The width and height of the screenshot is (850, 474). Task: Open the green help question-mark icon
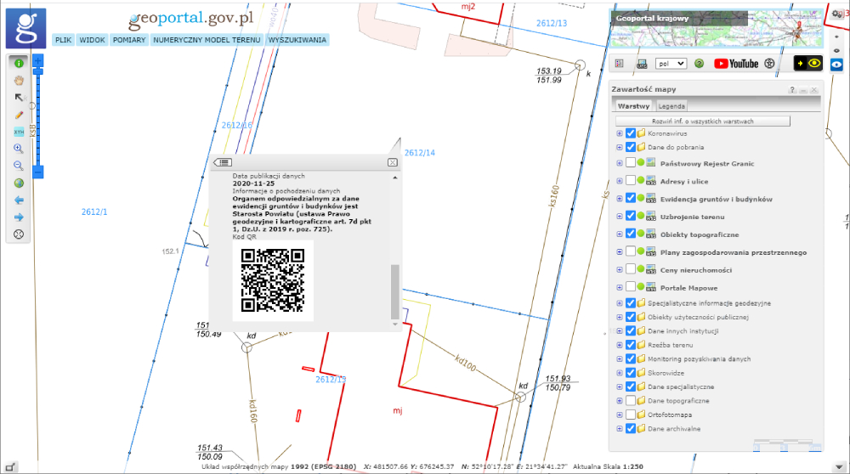(700, 64)
